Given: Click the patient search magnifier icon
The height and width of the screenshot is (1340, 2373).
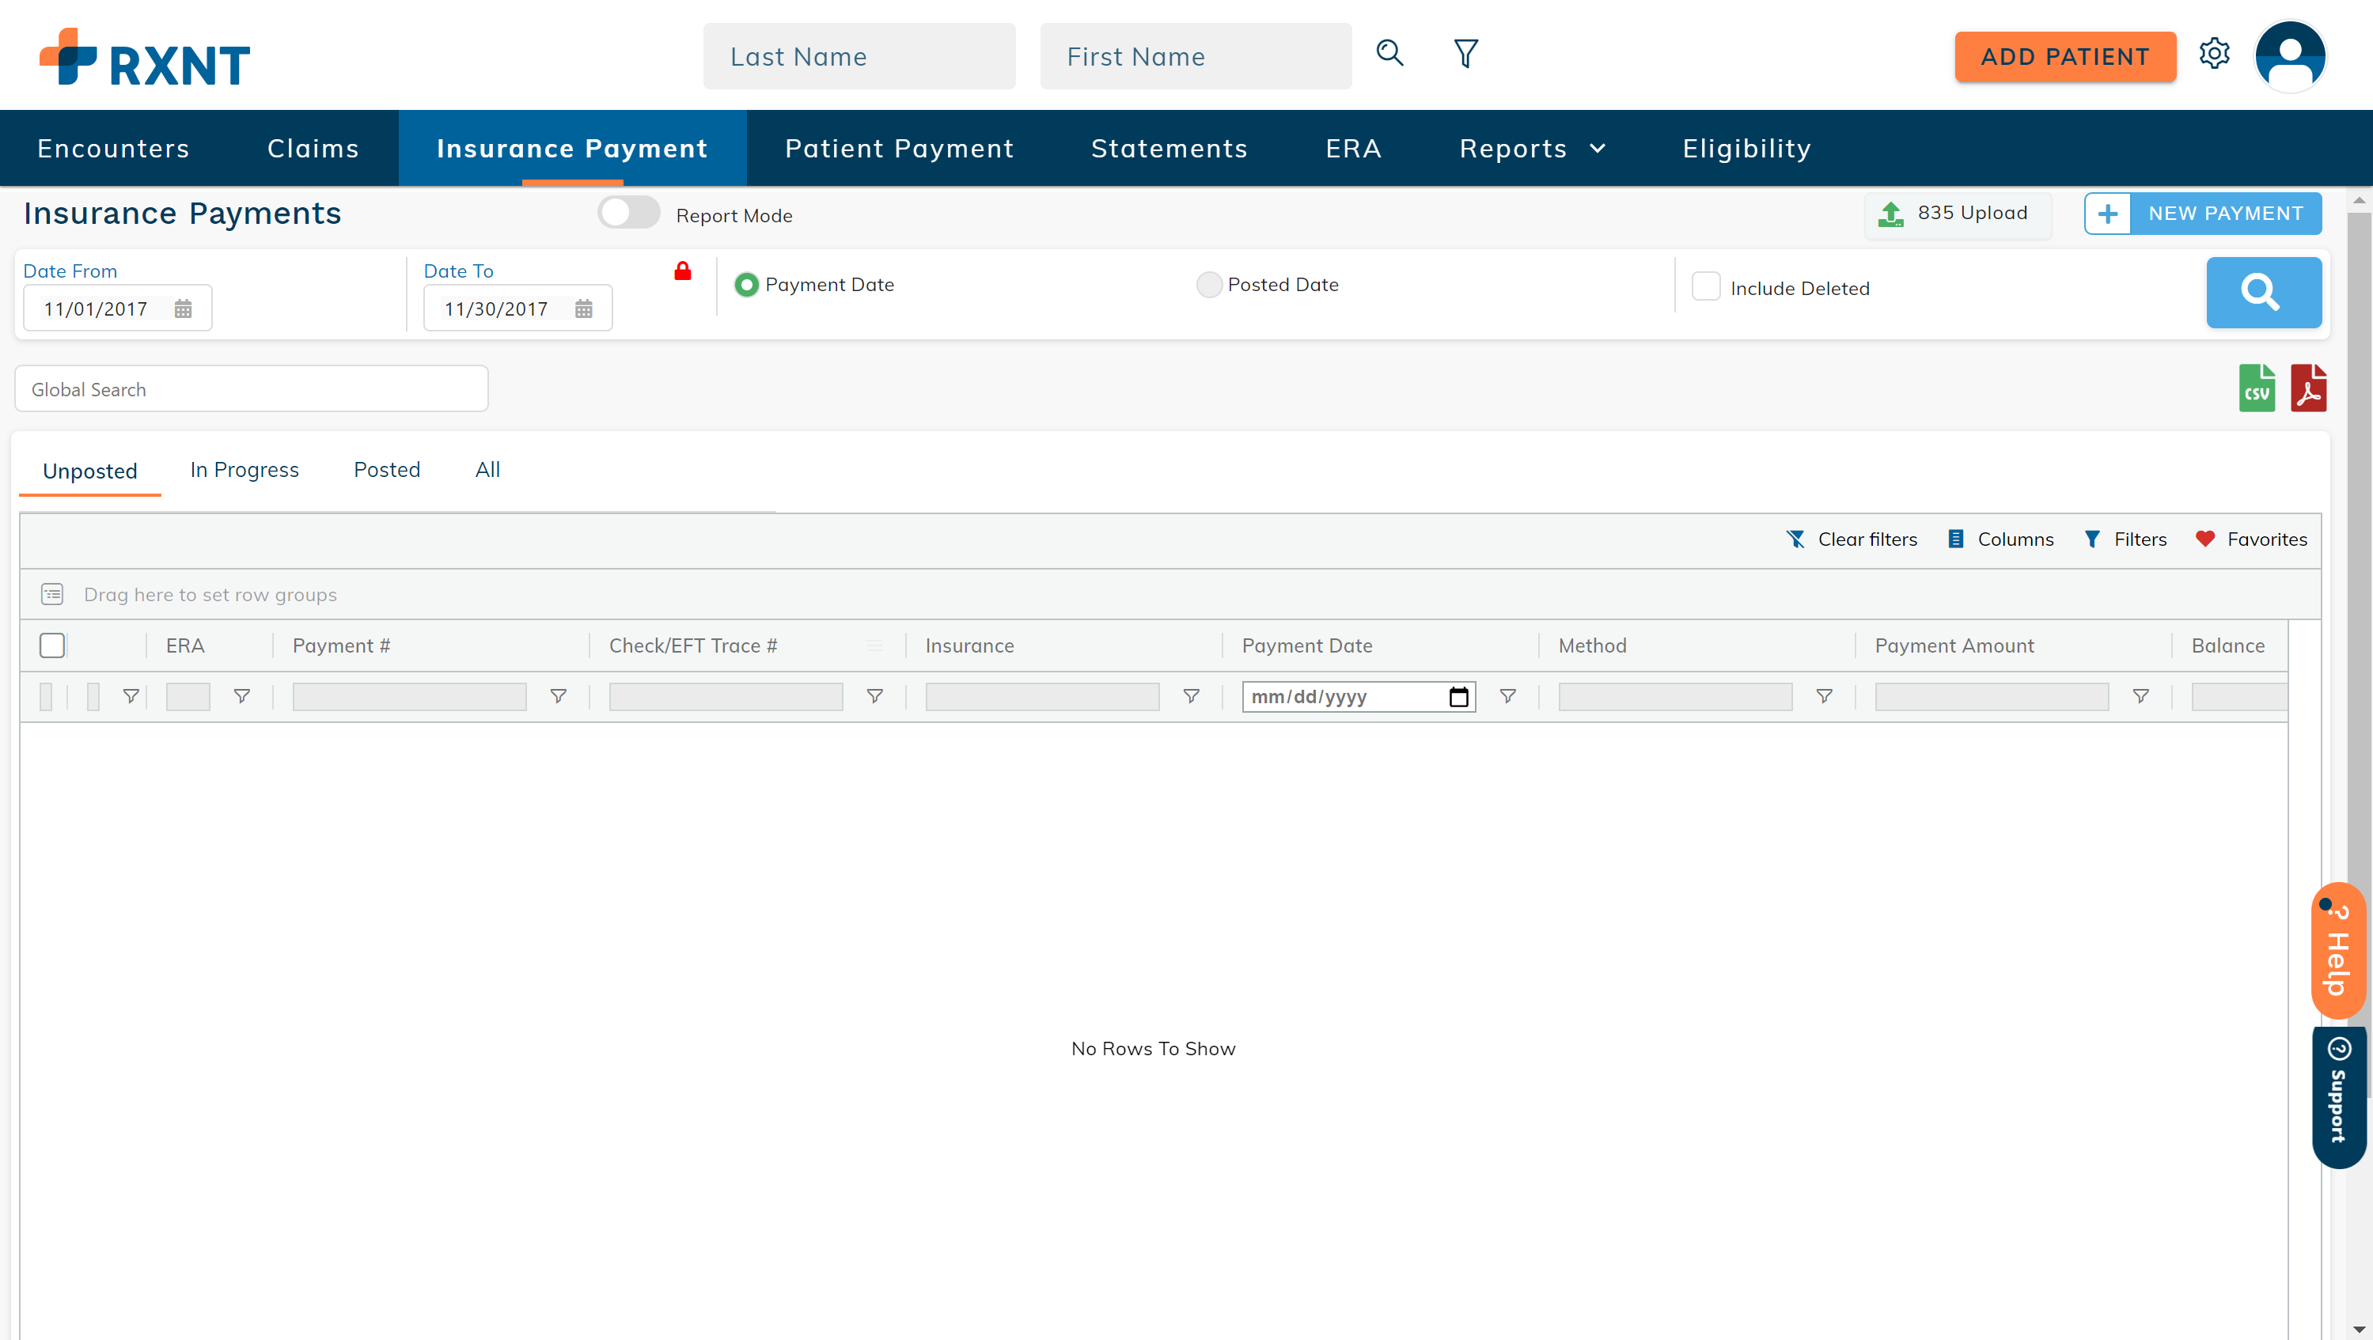Looking at the screenshot, I should (1390, 54).
